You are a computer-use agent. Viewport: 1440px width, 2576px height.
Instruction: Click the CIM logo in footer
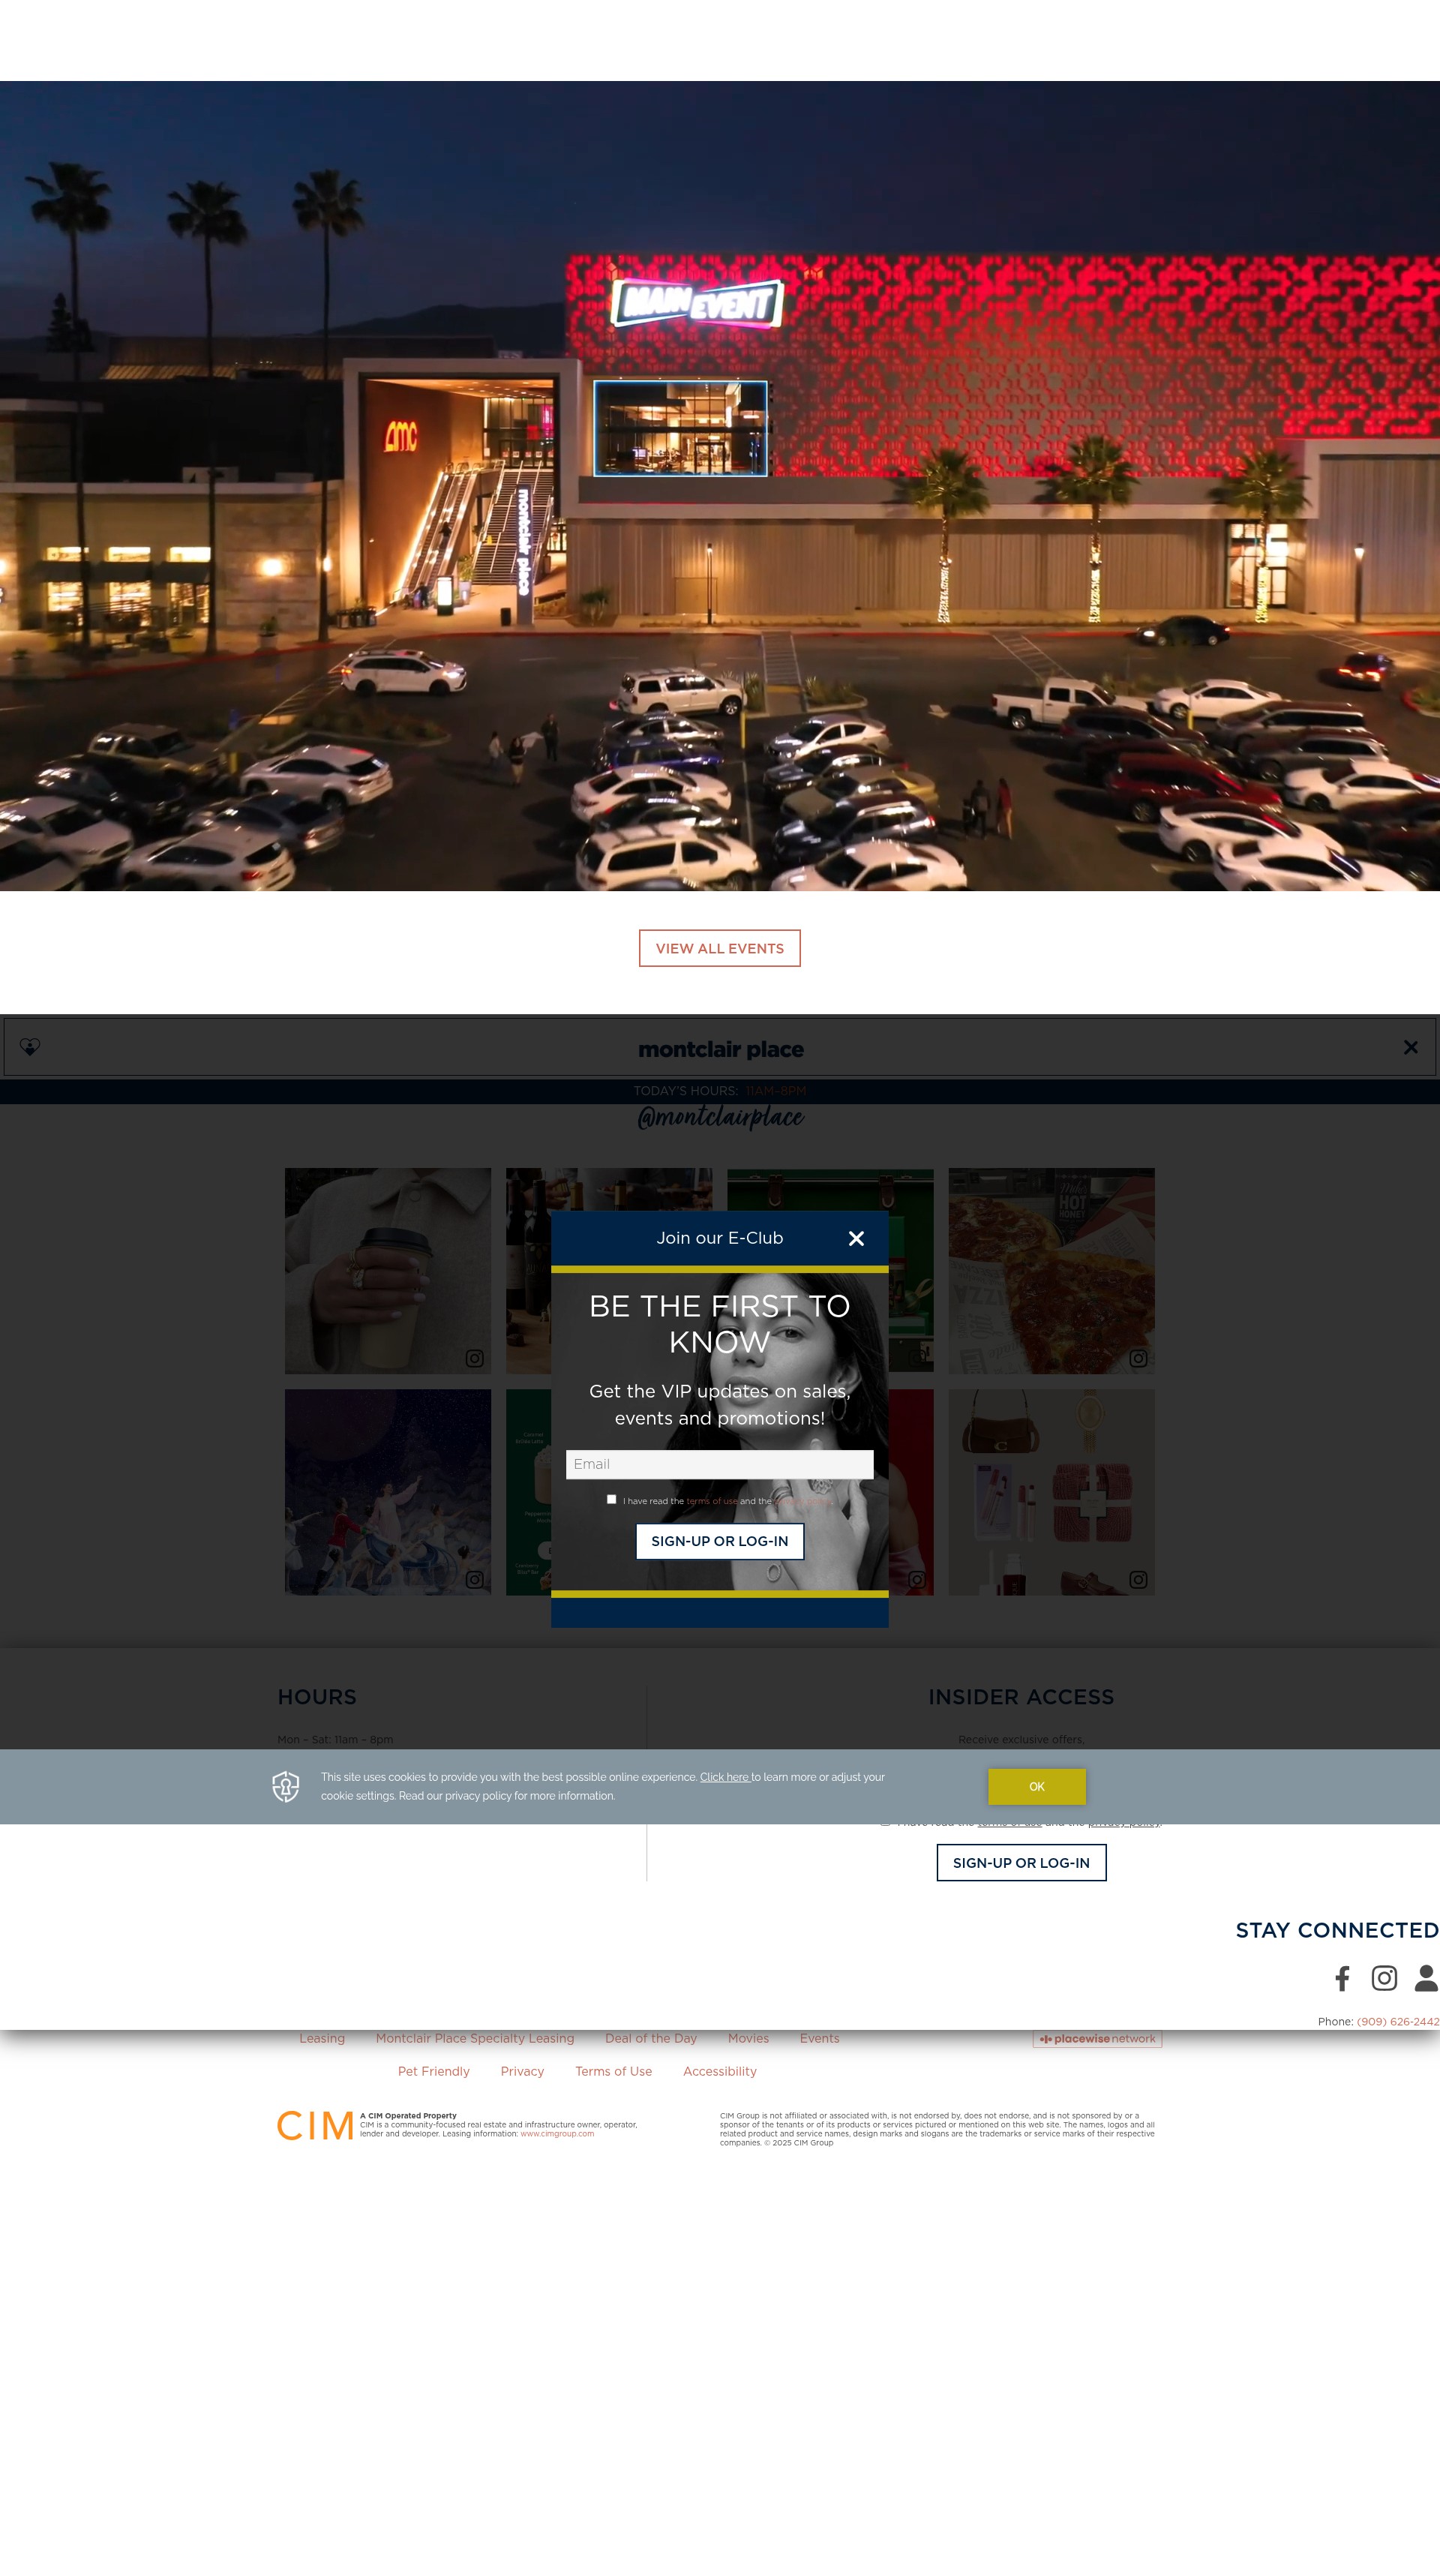click(315, 2125)
